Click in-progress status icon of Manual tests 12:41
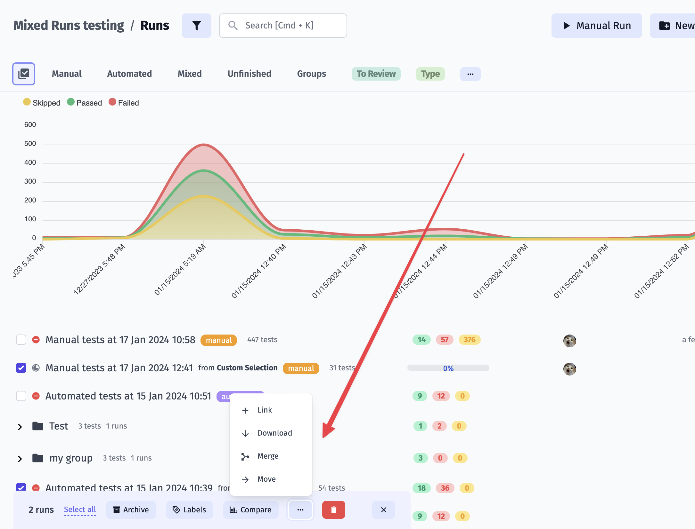The image size is (695, 529). pyautogui.click(x=36, y=368)
